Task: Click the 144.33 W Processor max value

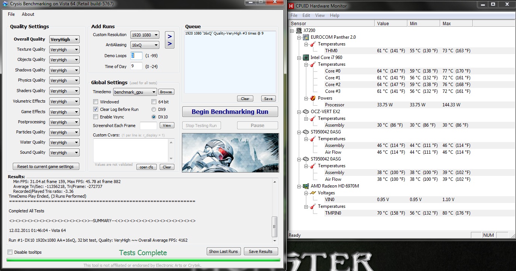Action: tap(451, 105)
